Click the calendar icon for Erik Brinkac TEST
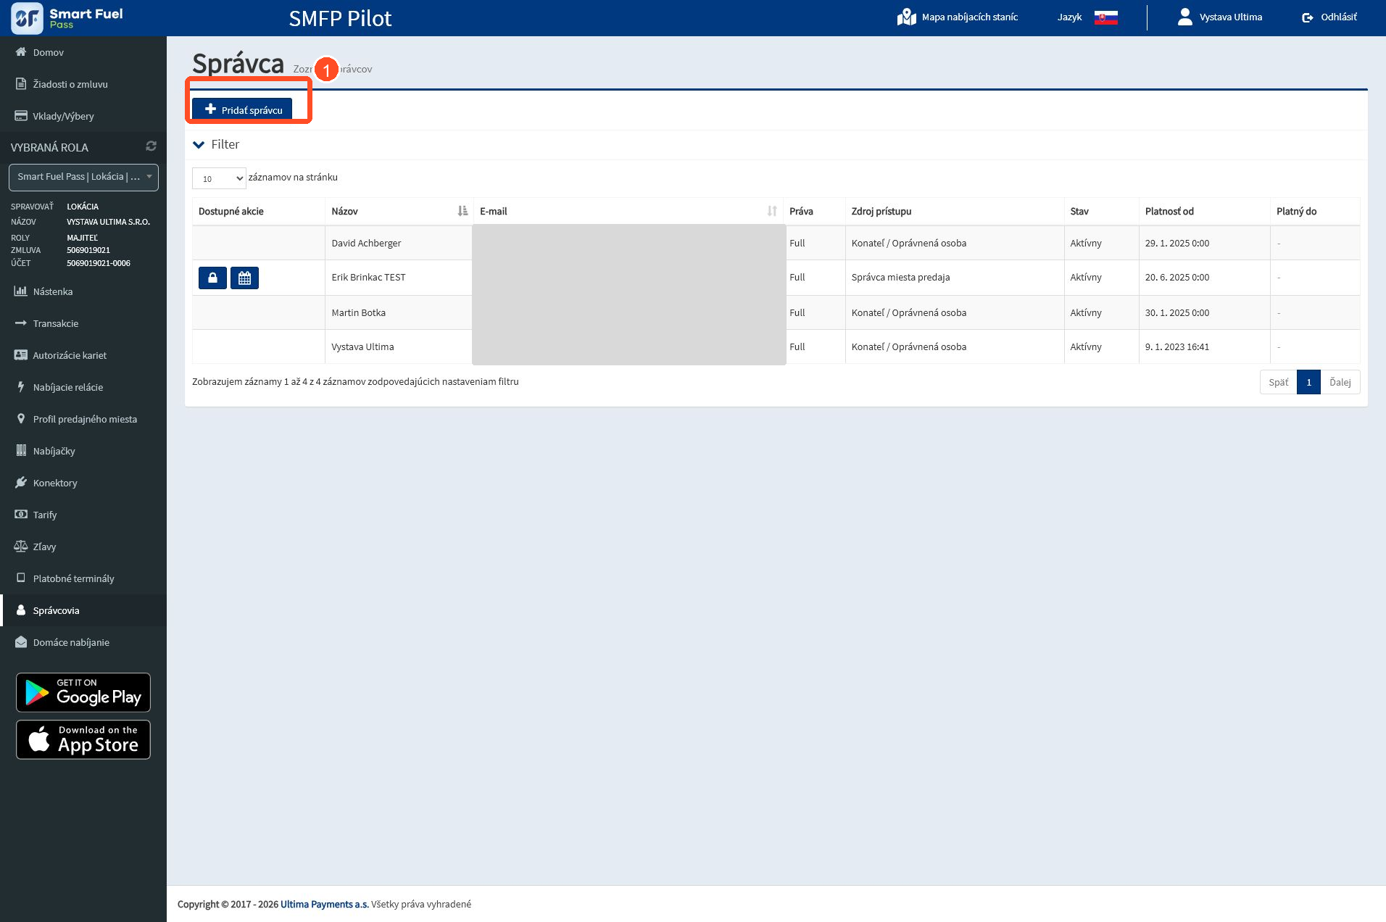Image resolution: width=1386 pixels, height=922 pixels. pyautogui.click(x=244, y=278)
